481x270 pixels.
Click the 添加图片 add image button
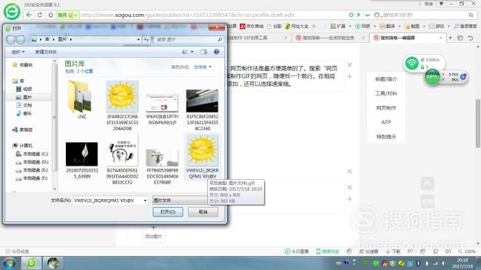click(x=153, y=232)
